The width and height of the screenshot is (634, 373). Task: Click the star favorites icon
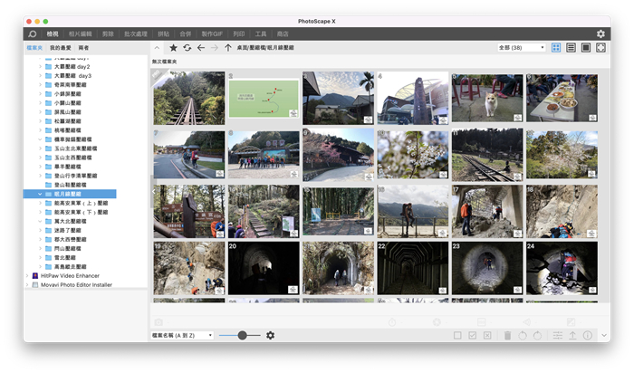[x=173, y=47]
